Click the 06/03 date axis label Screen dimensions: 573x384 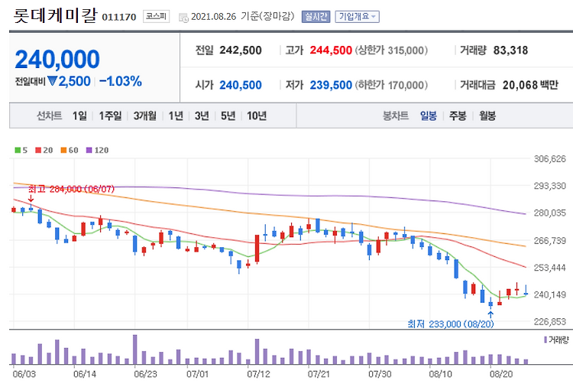point(24,374)
